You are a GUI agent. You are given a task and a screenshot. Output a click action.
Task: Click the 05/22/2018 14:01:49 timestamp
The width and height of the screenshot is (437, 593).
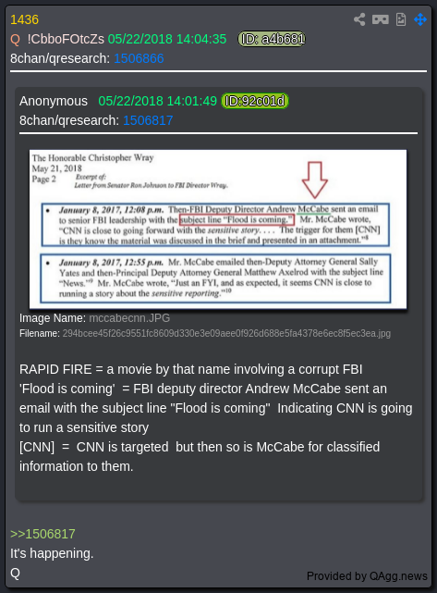point(157,101)
